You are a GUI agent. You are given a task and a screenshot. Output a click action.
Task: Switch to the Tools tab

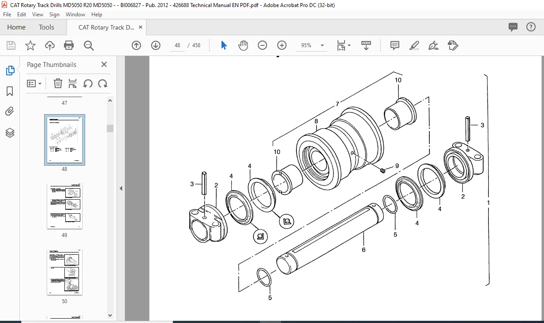46,27
